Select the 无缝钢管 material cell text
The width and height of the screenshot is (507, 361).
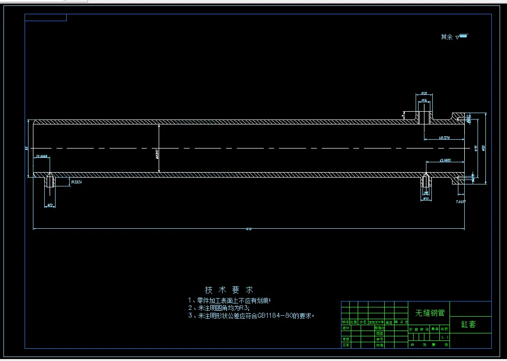point(430,313)
